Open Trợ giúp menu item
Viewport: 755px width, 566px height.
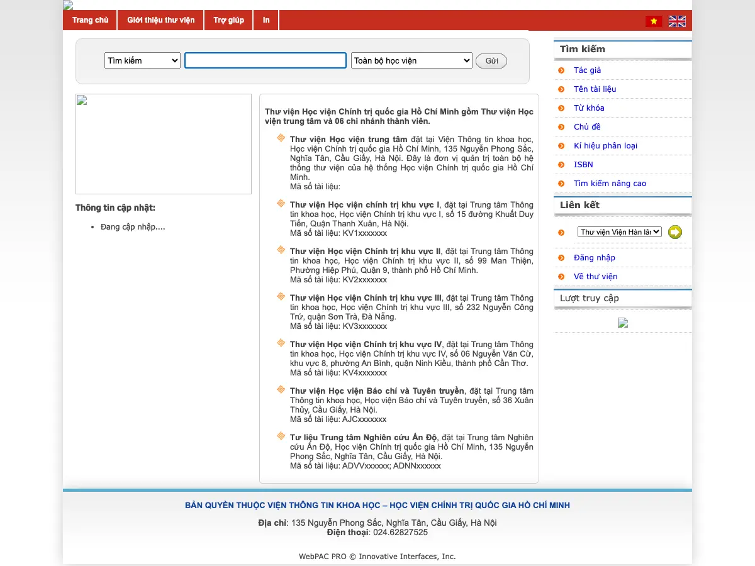pos(228,20)
